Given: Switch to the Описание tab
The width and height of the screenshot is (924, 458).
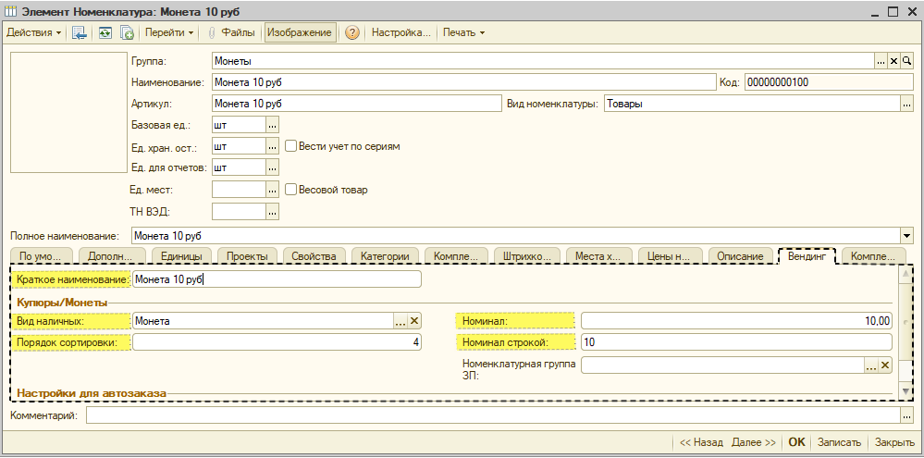Looking at the screenshot, I should tap(740, 256).
